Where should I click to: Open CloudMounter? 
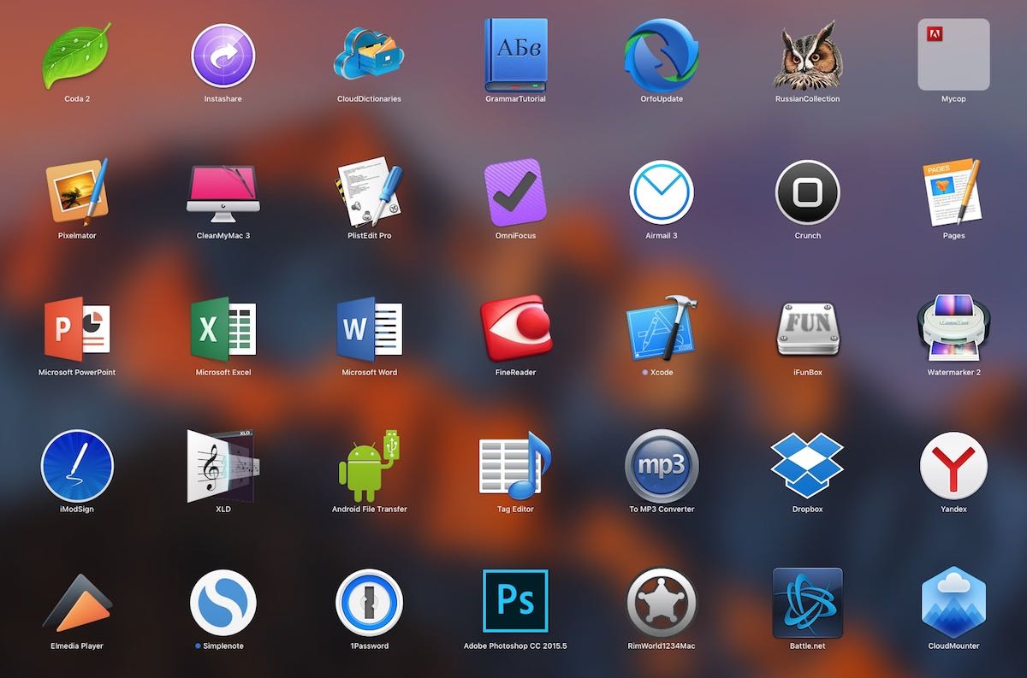click(x=953, y=603)
